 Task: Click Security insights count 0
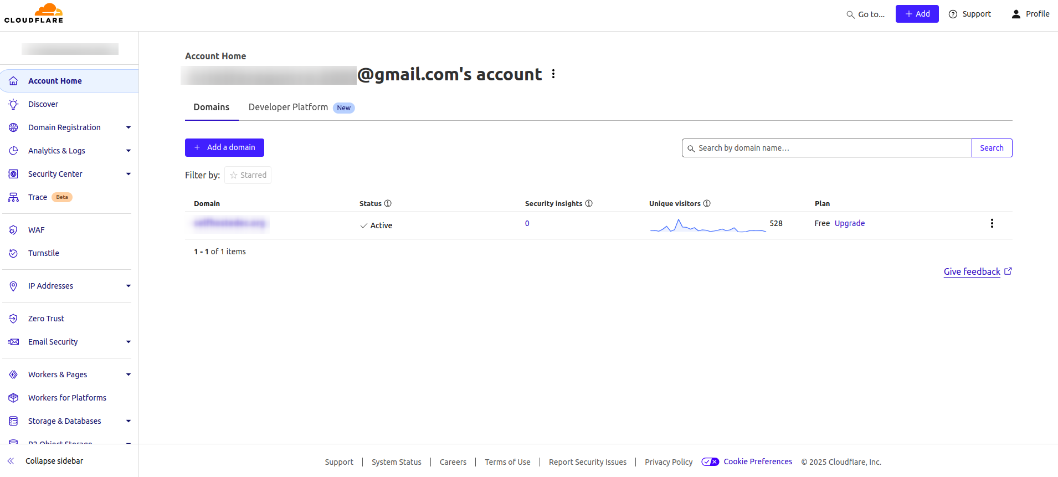click(x=527, y=223)
